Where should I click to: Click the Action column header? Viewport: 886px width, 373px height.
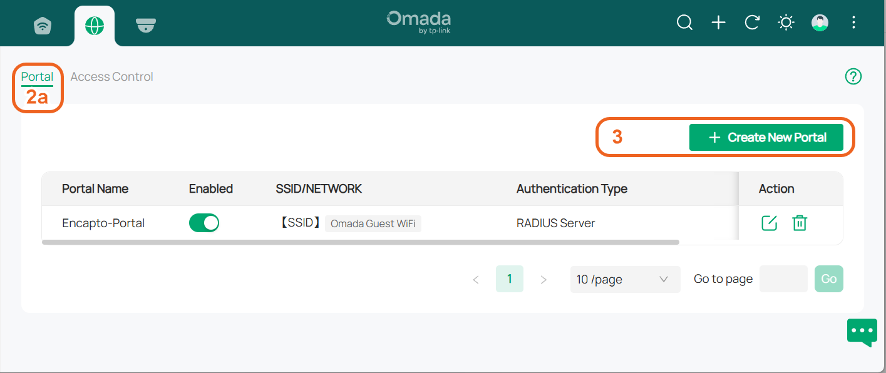(776, 188)
